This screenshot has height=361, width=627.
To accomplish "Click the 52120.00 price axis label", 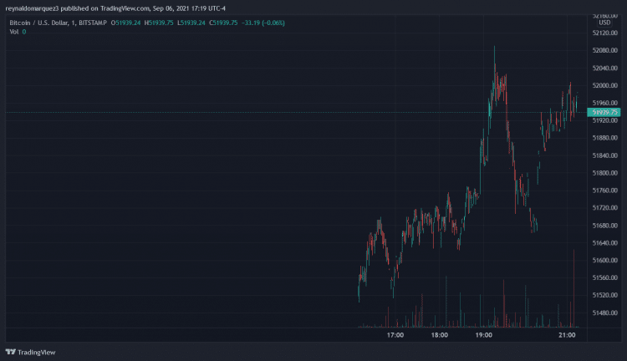I will click(x=604, y=33).
